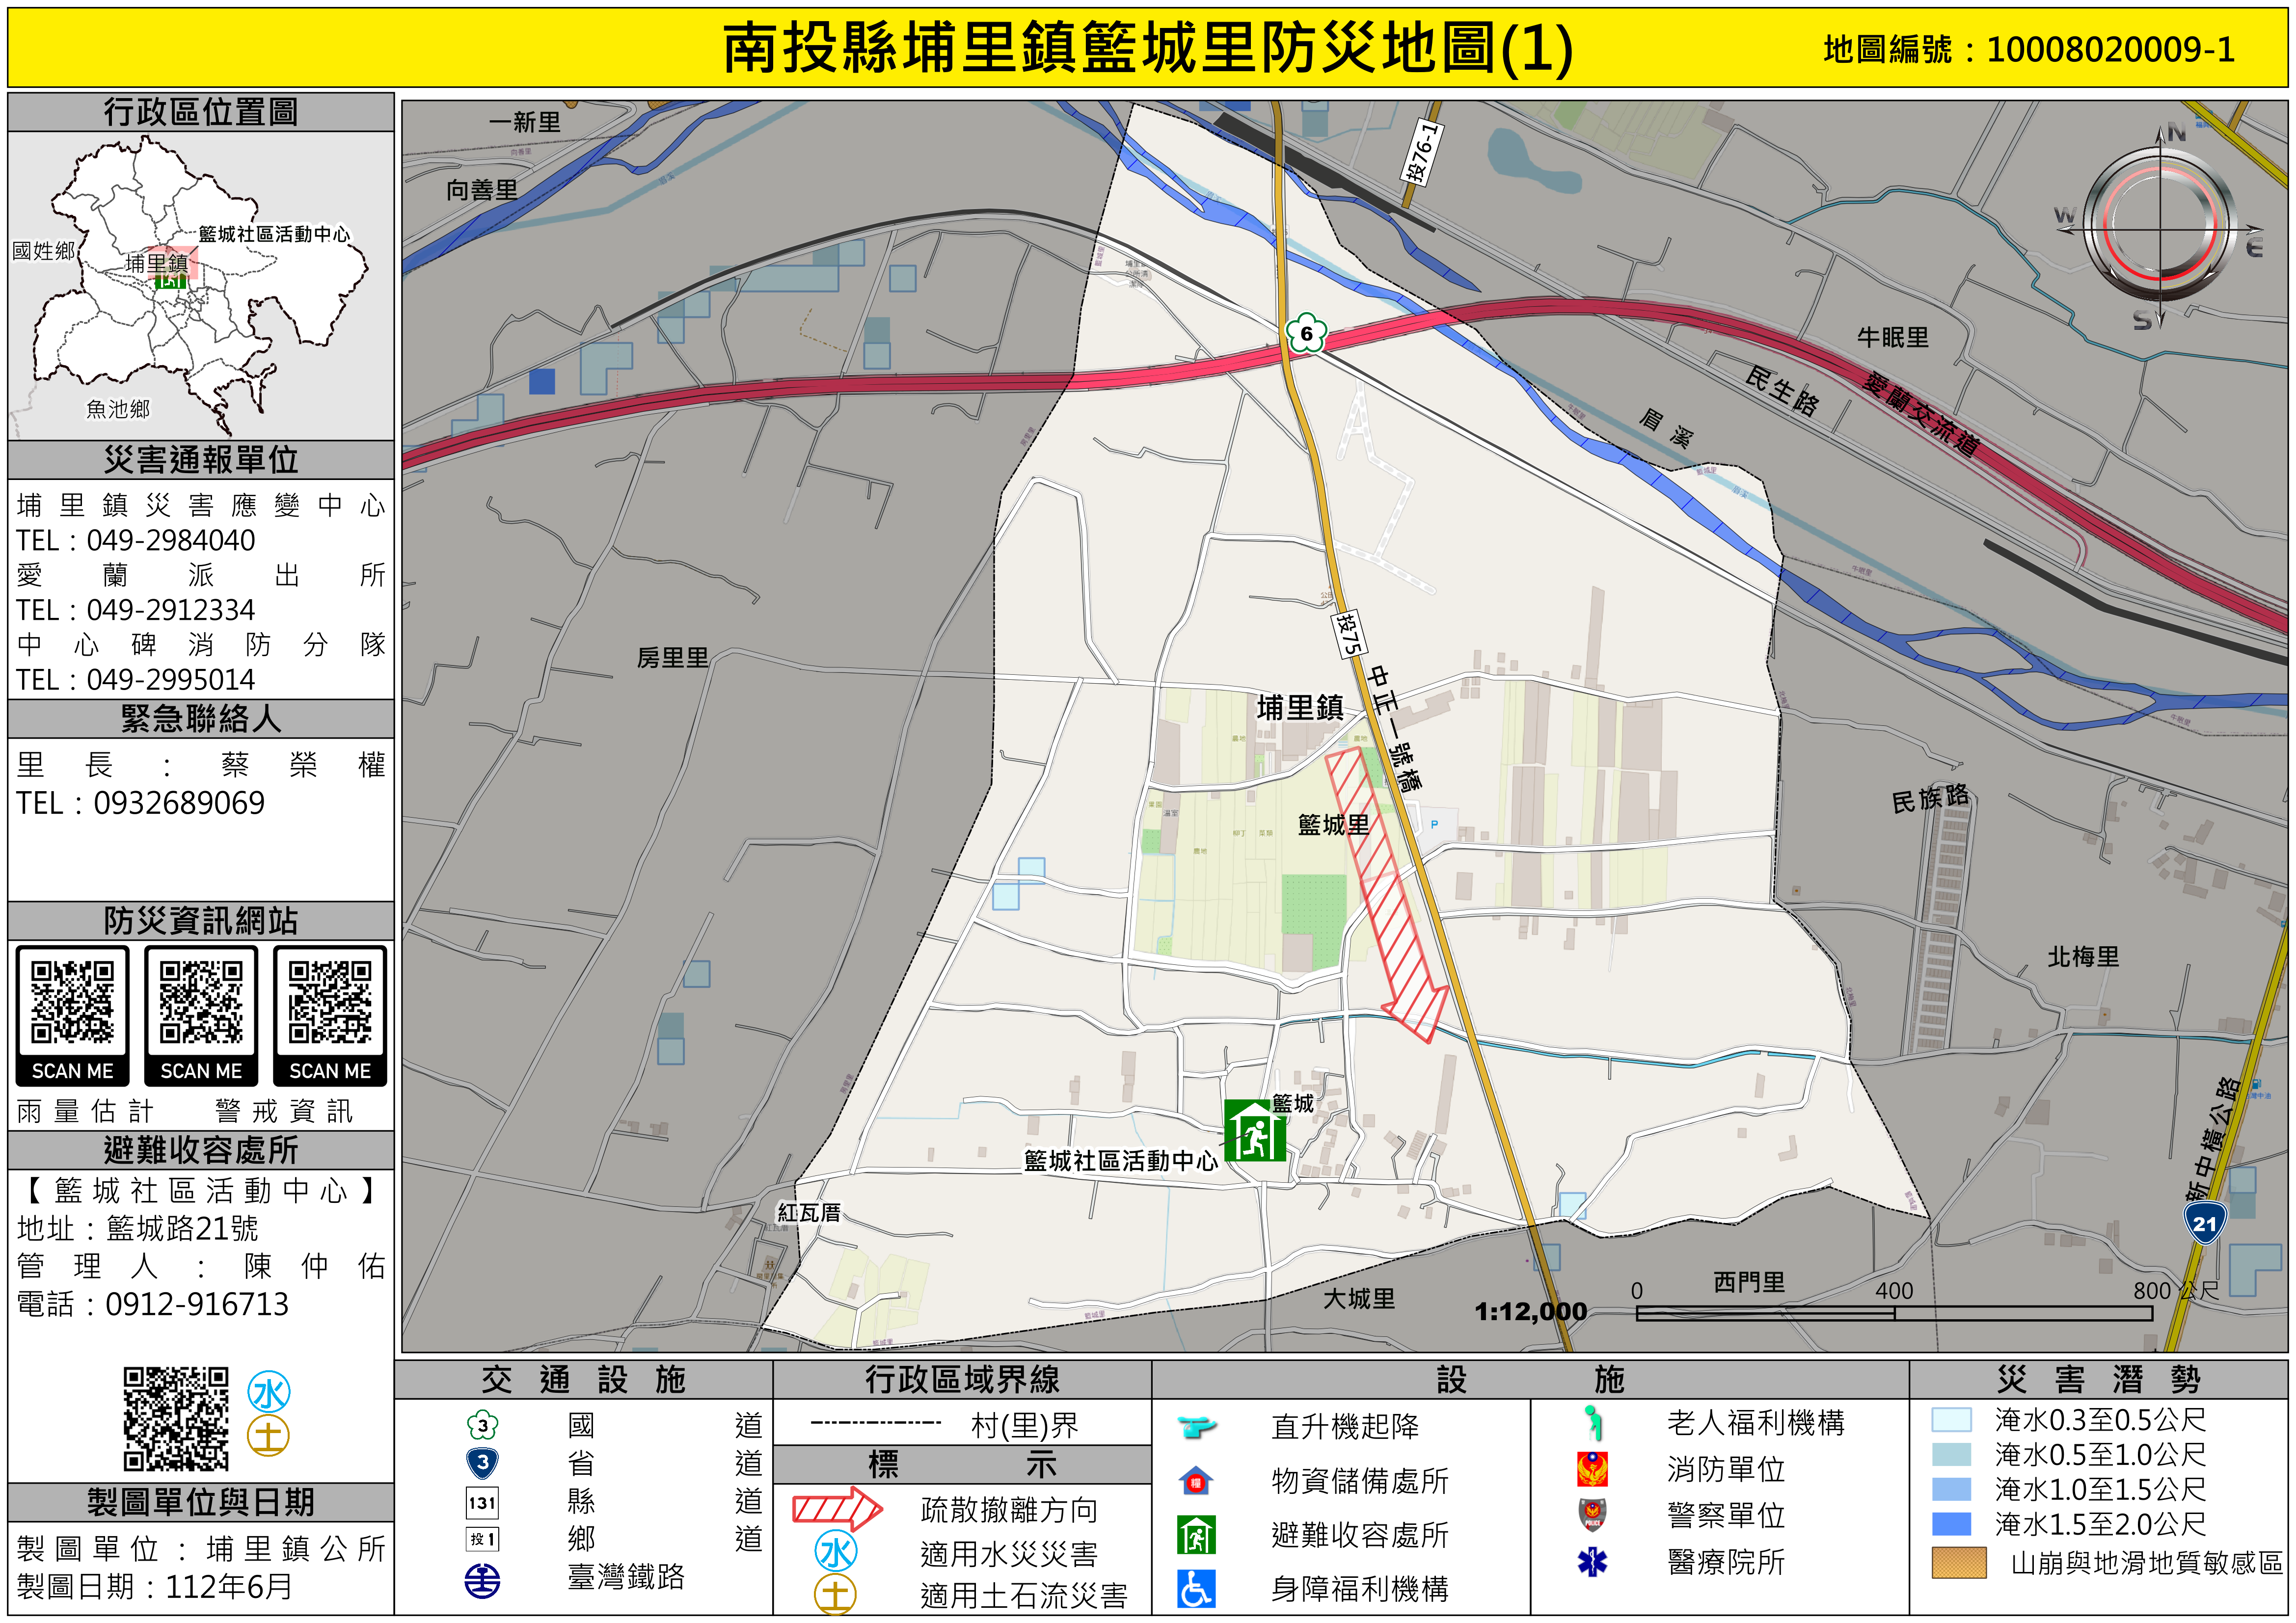
Task: Click the legend disability welfare wheelchair icon
Action: [1196, 1588]
